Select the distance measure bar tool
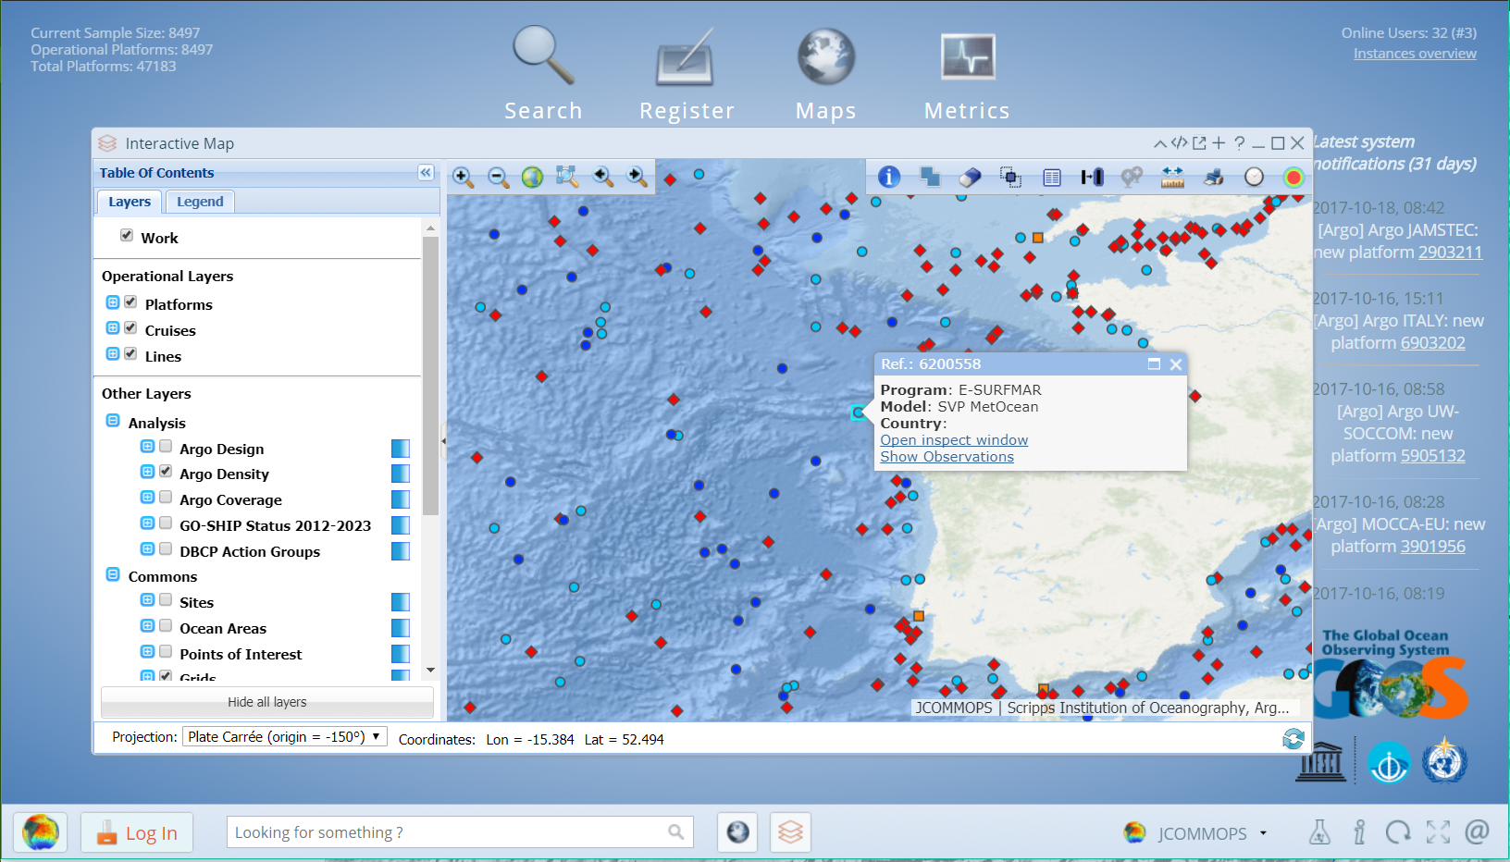This screenshot has height=862, width=1510. [1092, 177]
